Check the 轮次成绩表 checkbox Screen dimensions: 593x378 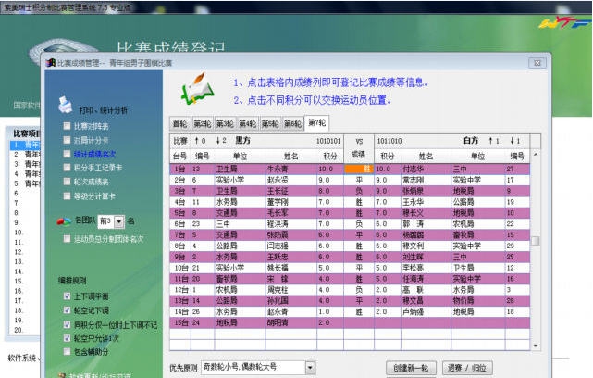67,182
